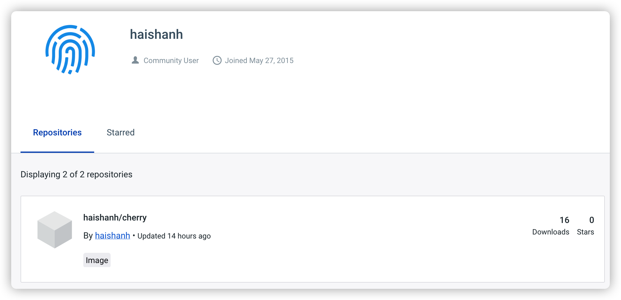Click the Joined May 27, 2015 text
This screenshot has width=621, height=300.
pyautogui.click(x=259, y=61)
